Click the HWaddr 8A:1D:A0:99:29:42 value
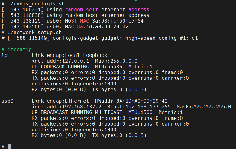Screen dimensions: 236x149 (142, 101)
